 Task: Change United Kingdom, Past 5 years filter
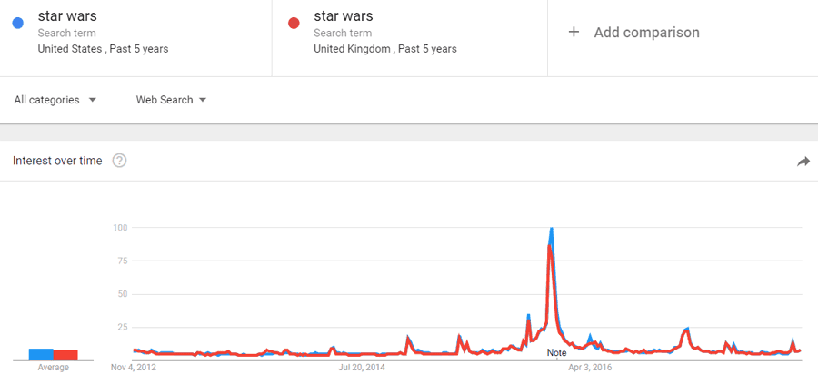tap(385, 49)
